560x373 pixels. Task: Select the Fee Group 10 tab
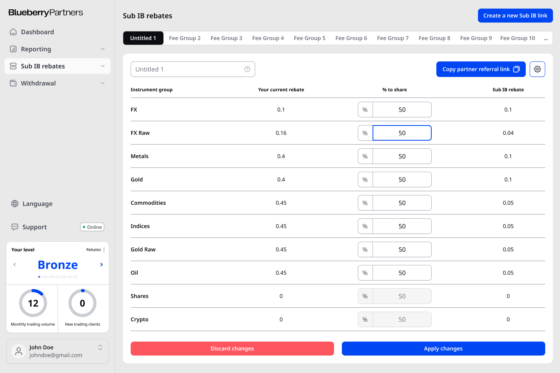(x=518, y=38)
